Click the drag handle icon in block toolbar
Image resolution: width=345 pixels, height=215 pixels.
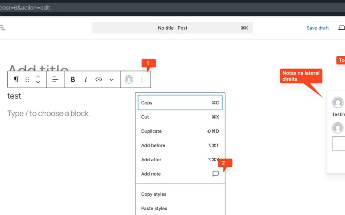pyautogui.click(x=27, y=80)
